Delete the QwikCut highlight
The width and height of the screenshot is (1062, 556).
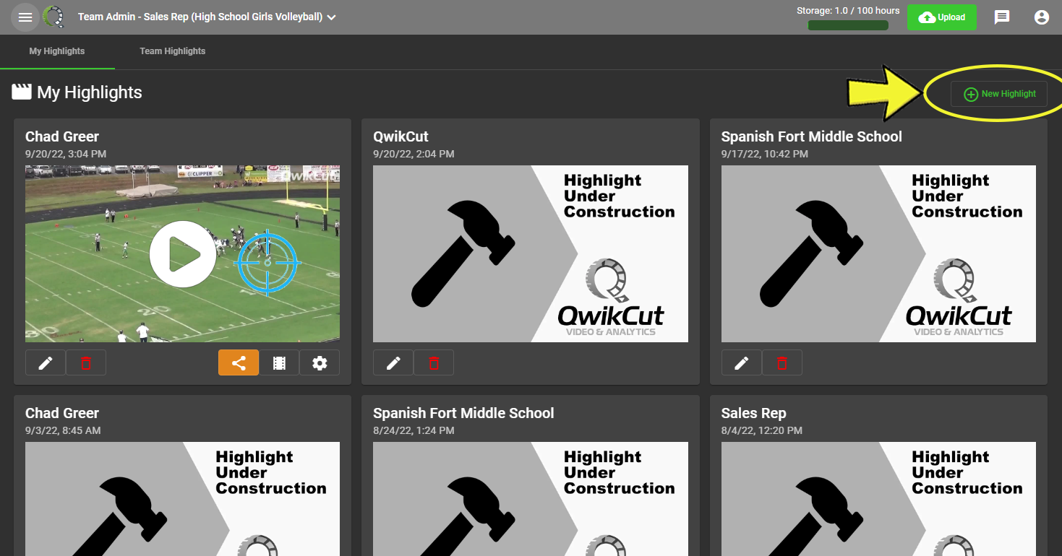coord(434,362)
